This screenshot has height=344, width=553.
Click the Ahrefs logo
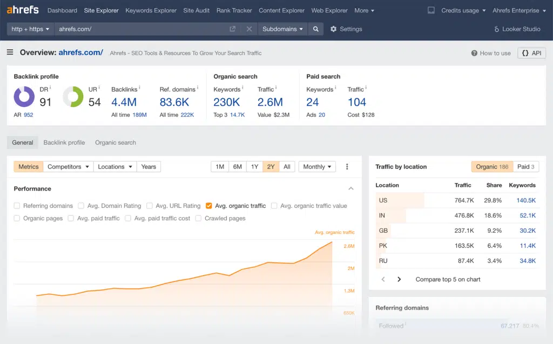point(23,10)
